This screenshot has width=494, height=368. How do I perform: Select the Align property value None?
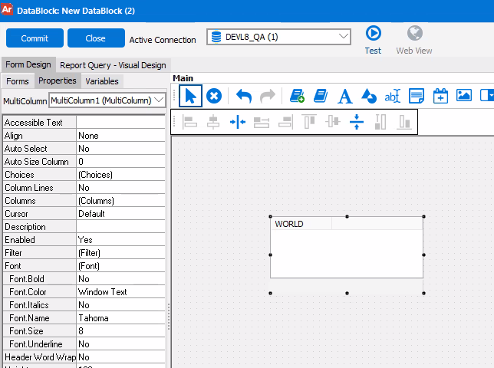(x=120, y=136)
